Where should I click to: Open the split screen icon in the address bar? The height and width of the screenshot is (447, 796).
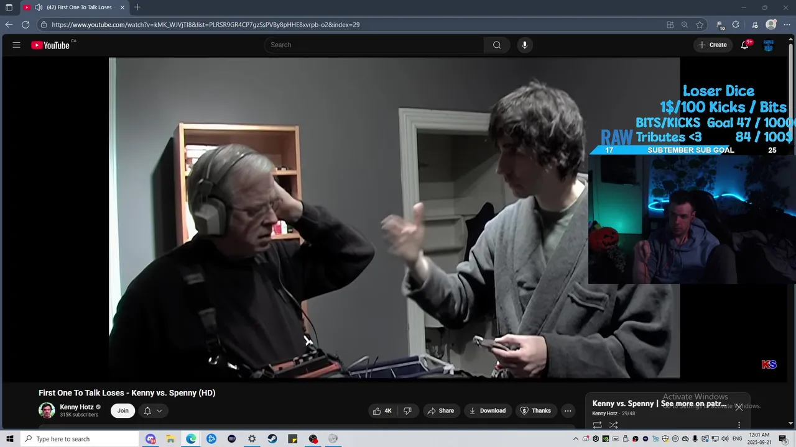(670, 25)
